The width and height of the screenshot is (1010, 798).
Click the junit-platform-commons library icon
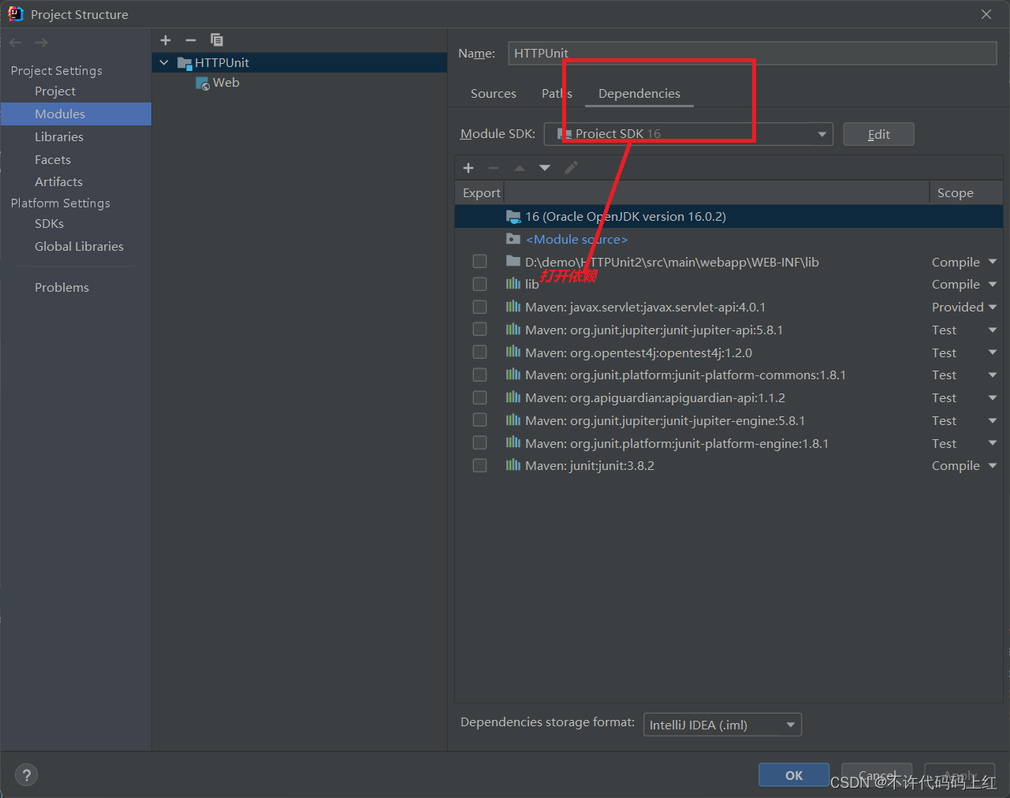[513, 375]
